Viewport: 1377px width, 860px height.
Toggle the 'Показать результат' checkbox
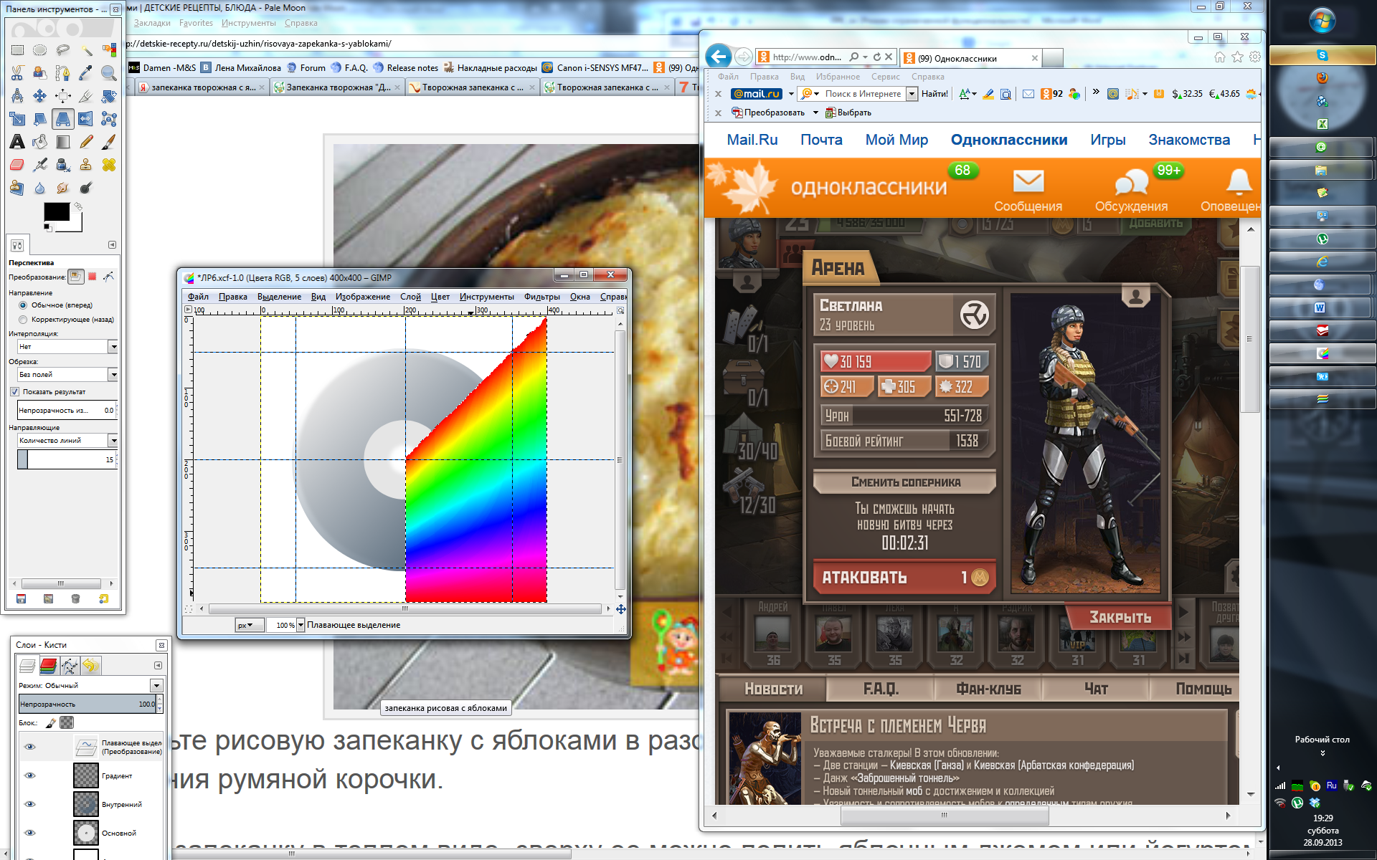coord(14,392)
